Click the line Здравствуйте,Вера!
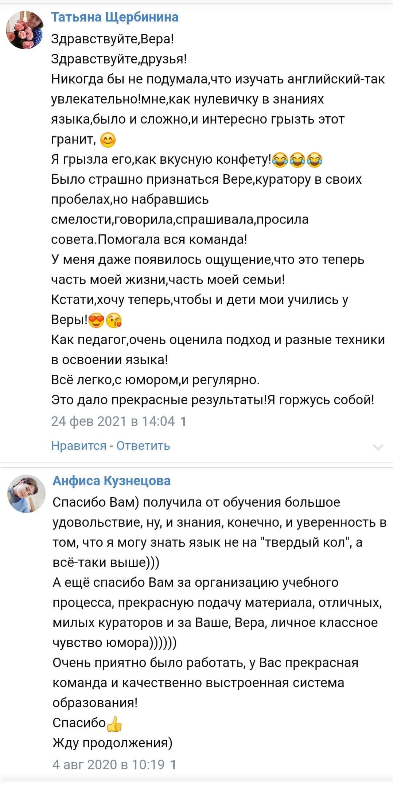393x802 pixels. click(112, 39)
